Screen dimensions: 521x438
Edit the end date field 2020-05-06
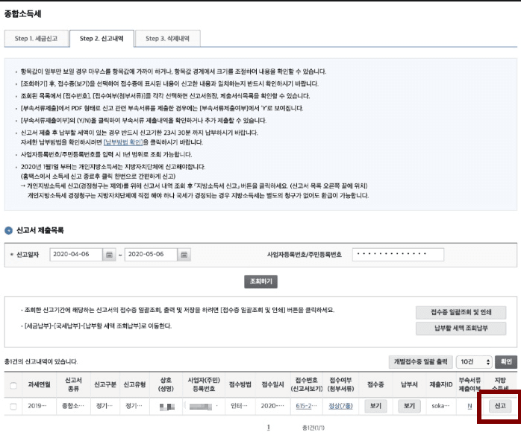click(x=152, y=254)
